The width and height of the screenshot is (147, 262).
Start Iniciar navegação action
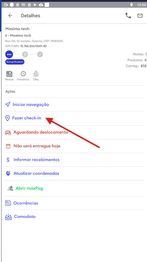coord(75,105)
